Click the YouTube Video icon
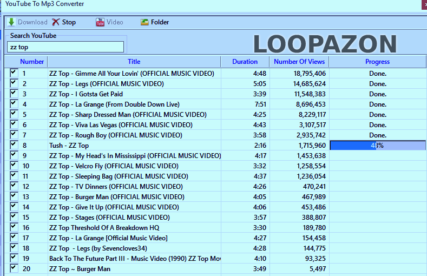 tap(100, 22)
